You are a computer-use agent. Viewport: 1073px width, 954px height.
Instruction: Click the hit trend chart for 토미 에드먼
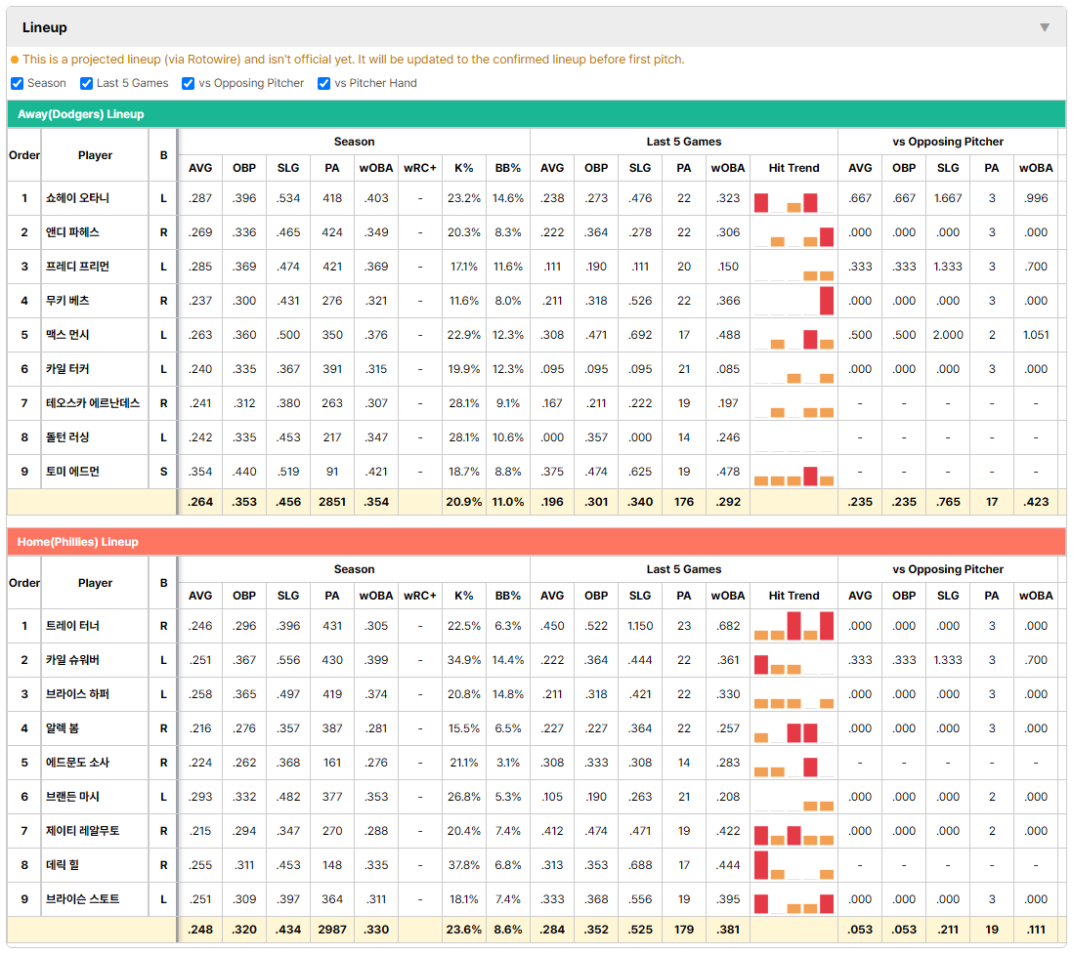794,472
